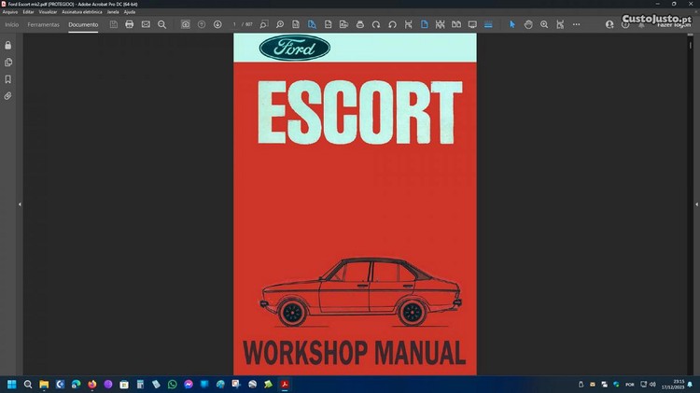Image resolution: width=700 pixels, height=393 pixels.
Task: Click the Save file icon
Action: 113,24
